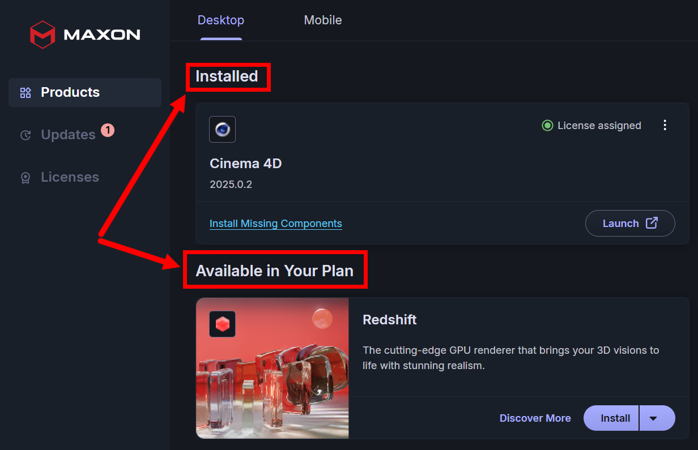
Task: Click the Redshift red cube icon
Action: point(222,324)
